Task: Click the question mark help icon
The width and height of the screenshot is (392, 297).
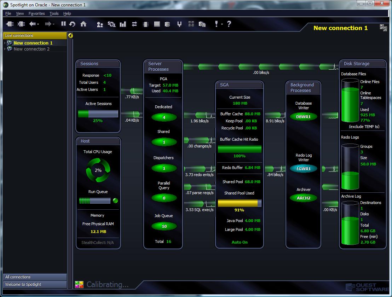Action: [x=229, y=24]
